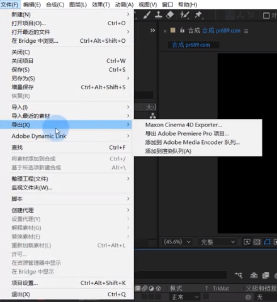The height and width of the screenshot is (302, 277).
Task: Open the parent 无 dropdown
Action: coord(266,297)
